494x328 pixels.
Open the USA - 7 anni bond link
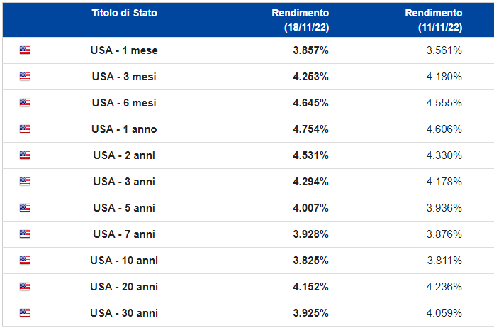[124, 234]
